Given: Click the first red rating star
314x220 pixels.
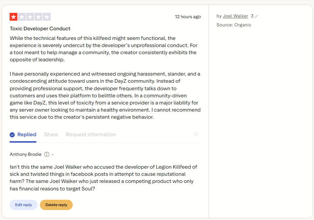Looking at the screenshot, I should pos(14,17).
